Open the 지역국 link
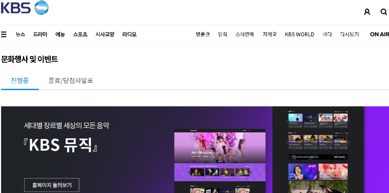This screenshot has height=193, width=389. 270,35
